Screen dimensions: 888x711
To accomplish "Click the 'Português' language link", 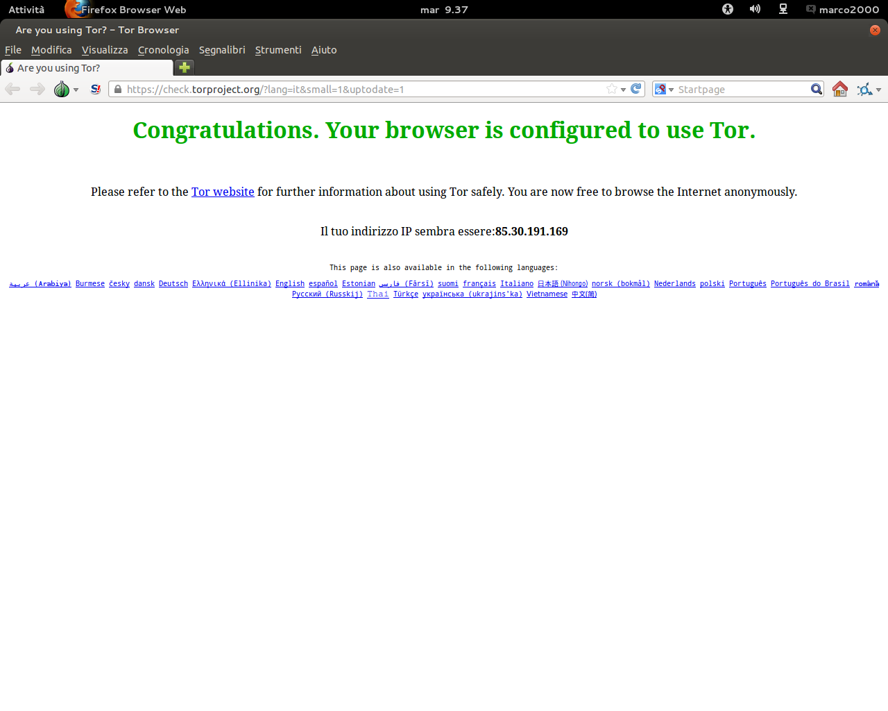I will [x=748, y=283].
